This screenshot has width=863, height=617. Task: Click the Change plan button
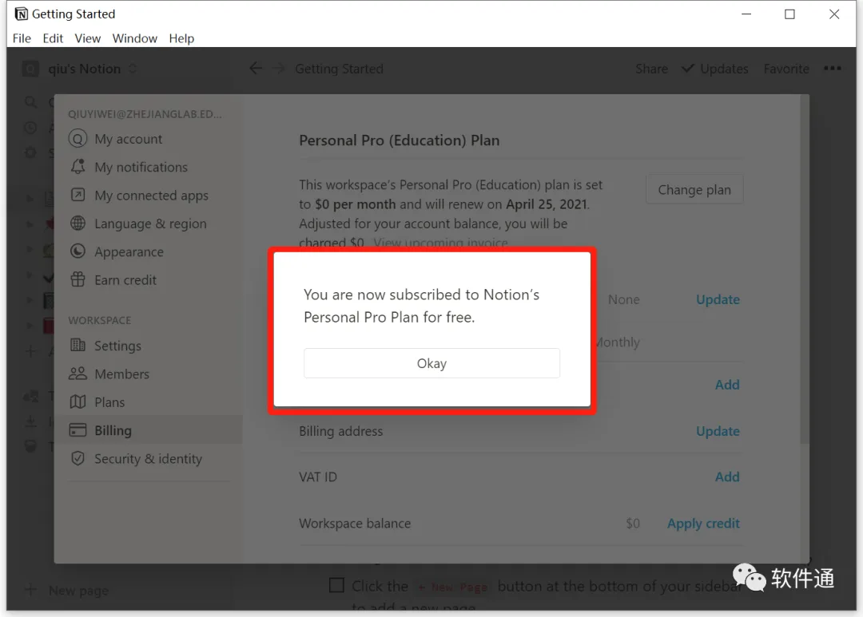694,190
